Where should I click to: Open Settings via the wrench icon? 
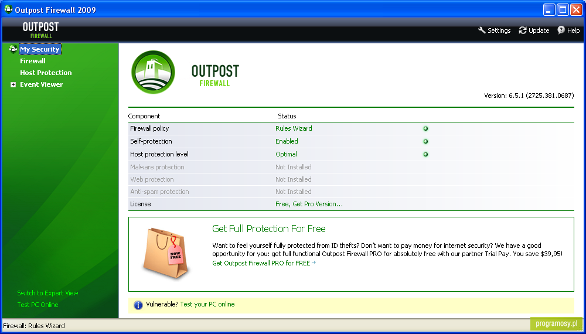click(482, 30)
